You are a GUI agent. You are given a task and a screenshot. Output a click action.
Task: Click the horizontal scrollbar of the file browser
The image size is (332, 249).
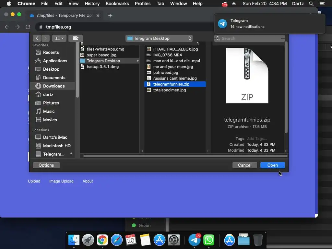185,156
